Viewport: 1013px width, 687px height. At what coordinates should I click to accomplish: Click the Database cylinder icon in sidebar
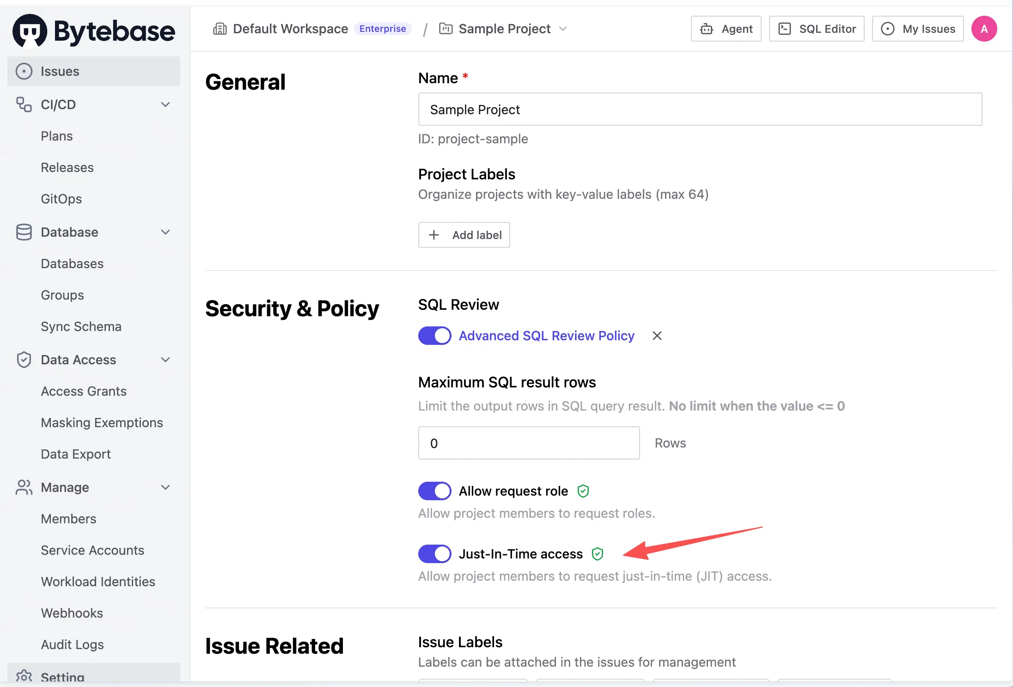click(24, 232)
